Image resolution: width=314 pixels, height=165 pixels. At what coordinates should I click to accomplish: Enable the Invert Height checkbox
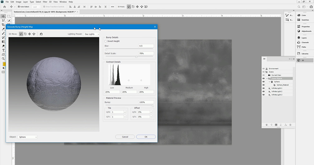(105, 41)
